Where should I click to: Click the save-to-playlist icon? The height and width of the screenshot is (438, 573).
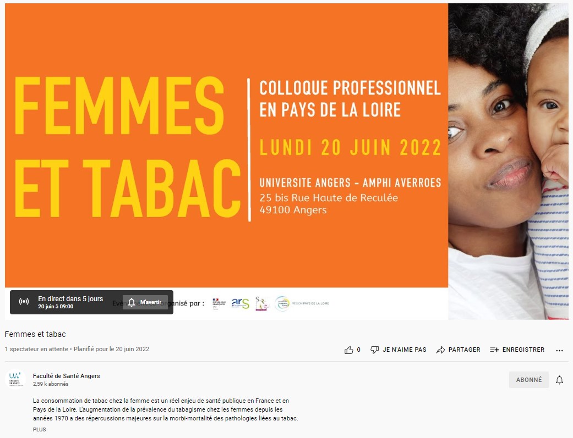(494, 350)
